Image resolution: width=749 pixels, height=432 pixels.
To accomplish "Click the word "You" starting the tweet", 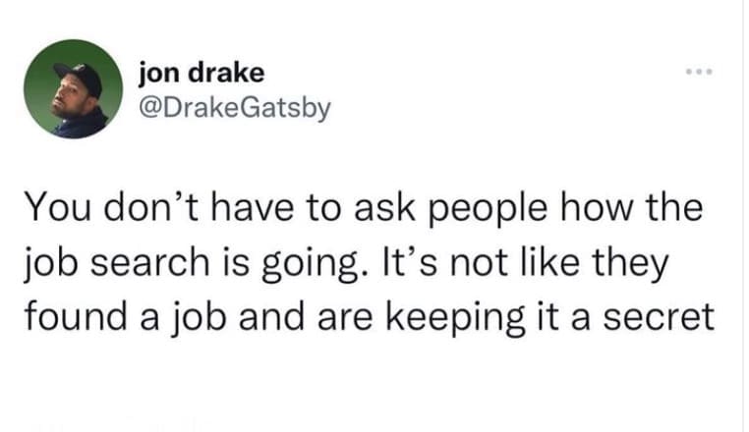I will click(x=52, y=210).
